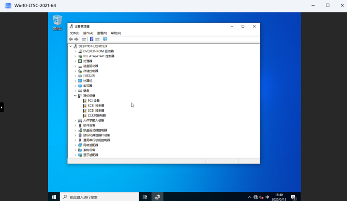Click the Device Manager taskbar button

tap(157, 197)
